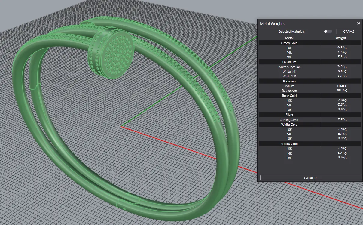Select White Gold 14K weight 65.18
This screenshot has height=225, width=363.
pos(342,134)
